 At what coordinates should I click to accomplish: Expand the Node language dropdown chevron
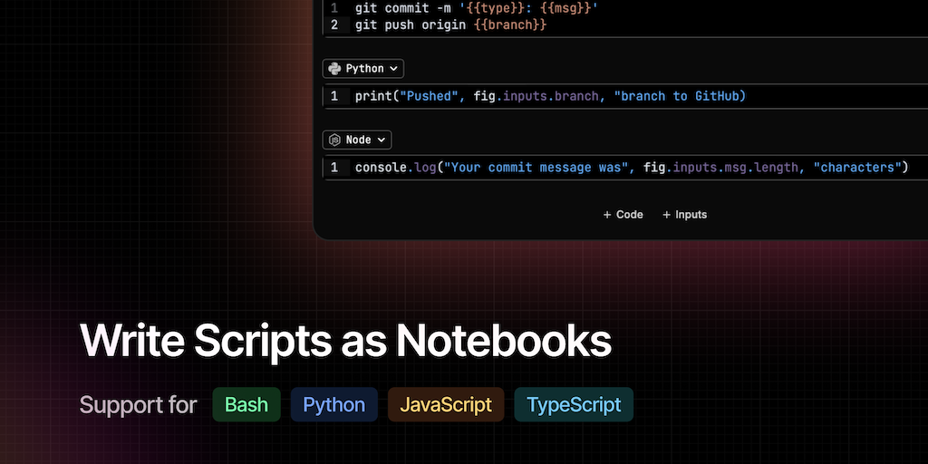point(382,140)
